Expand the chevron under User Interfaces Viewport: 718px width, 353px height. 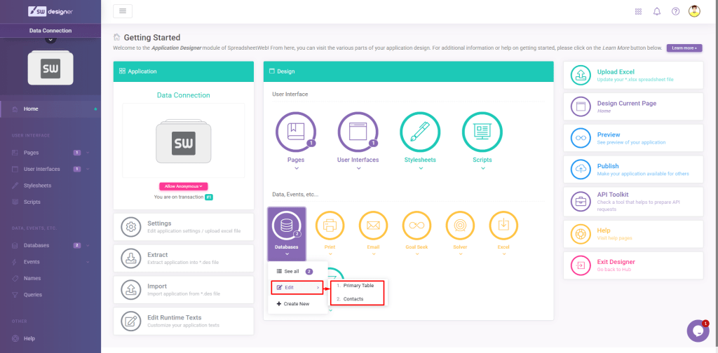click(x=358, y=168)
